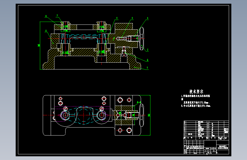The image size is (247, 160).
Task: Click part balloon number 7 label
Action: point(57,15)
